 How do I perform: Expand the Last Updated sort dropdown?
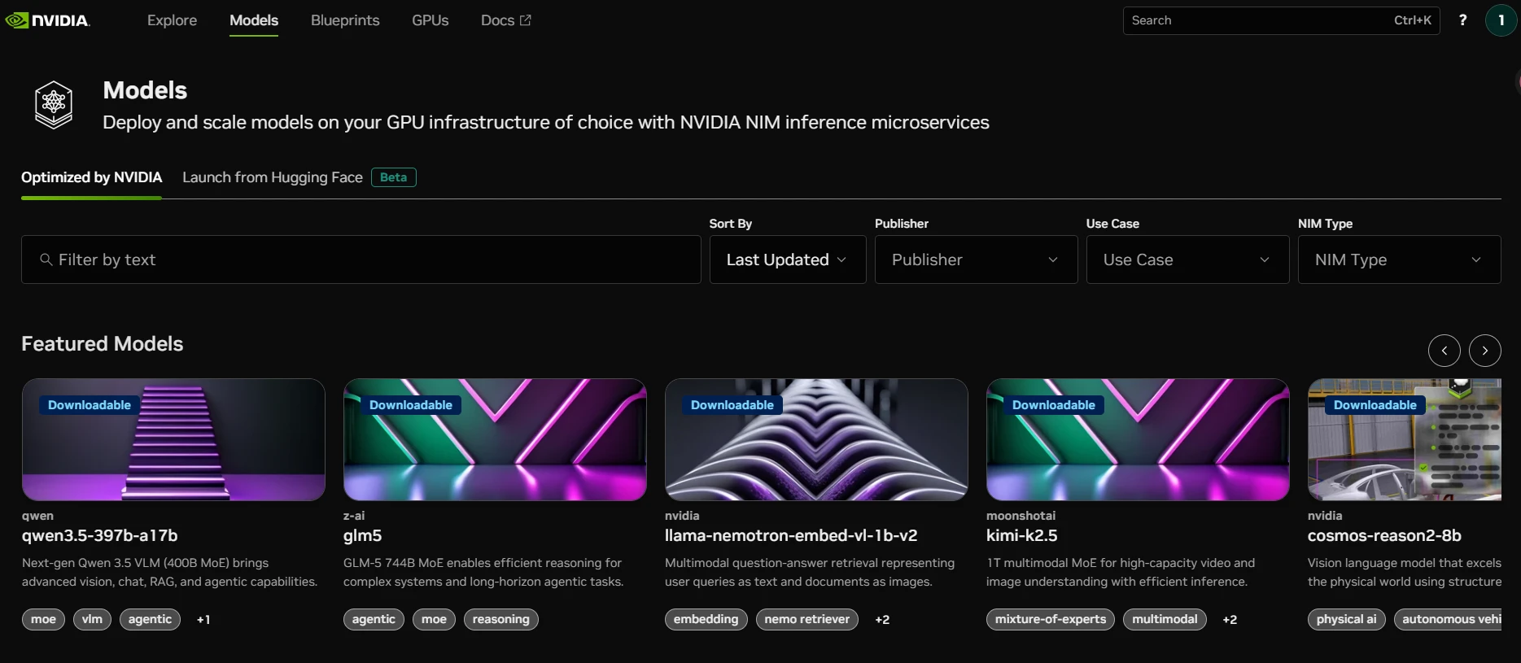[x=787, y=260]
